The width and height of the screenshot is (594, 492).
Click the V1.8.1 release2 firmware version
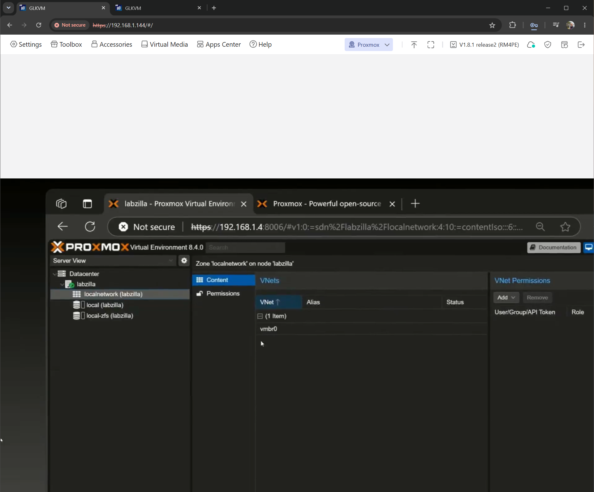click(484, 45)
